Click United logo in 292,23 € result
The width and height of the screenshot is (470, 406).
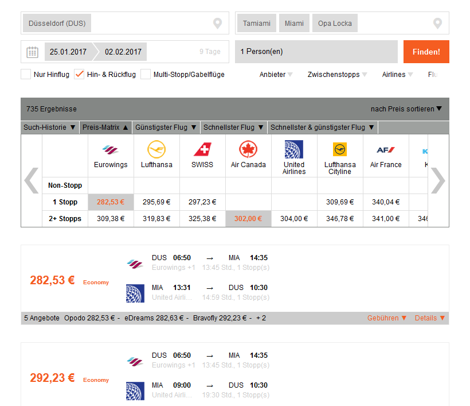tap(135, 391)
